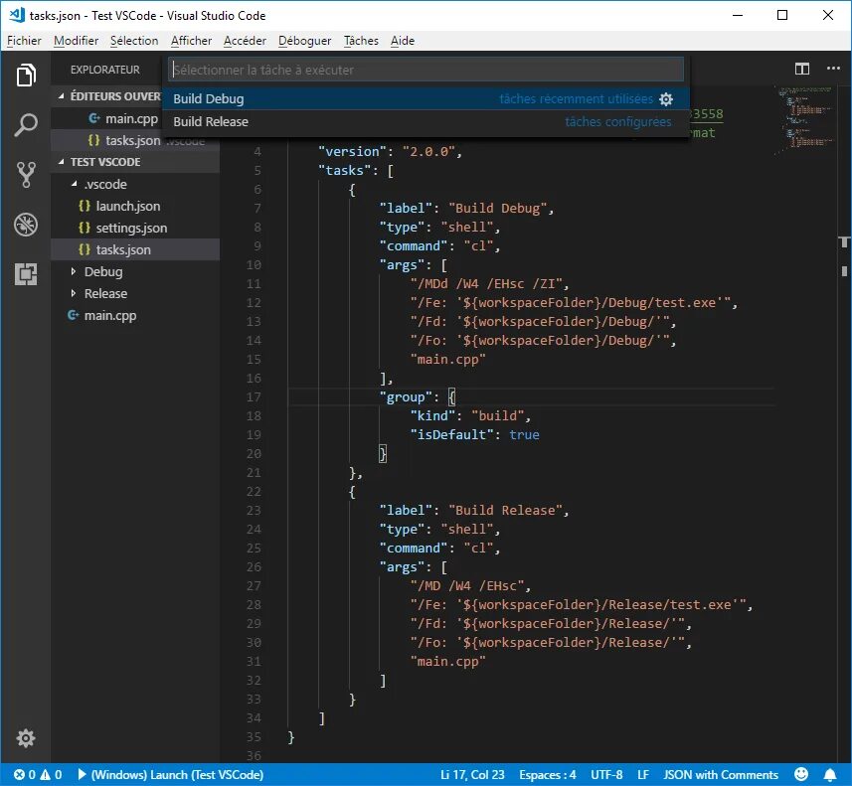852x786 pixels.
Task: Click the EXPLORATEUR panel title
Action: tap(104, 70)
